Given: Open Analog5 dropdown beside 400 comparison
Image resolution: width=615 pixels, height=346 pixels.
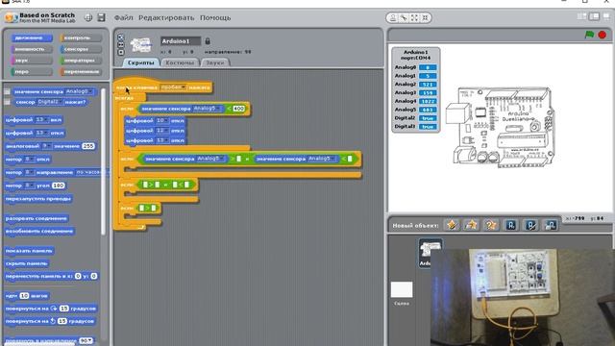Looking at the screenshot, I should pos(208,108).
